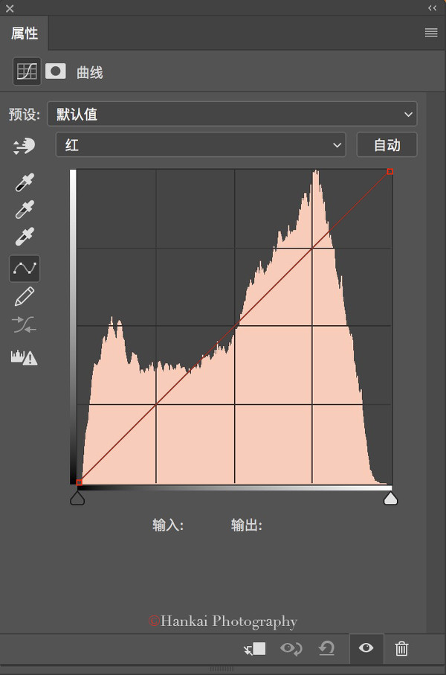Select the pencil draw curve tool
446x675 pixels.
[x=25, y=297]
